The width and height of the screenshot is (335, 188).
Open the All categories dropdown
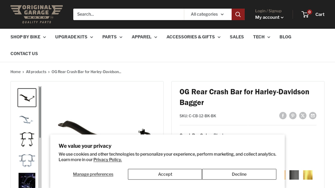tap(207, 14)
